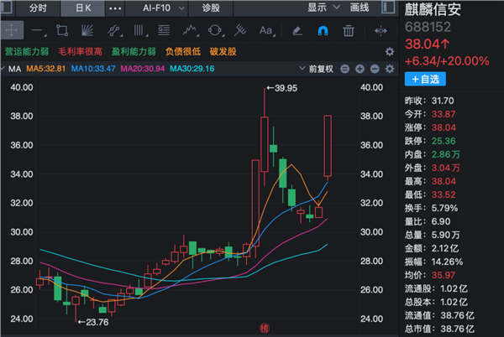Click the current price 38.04
The image size is (504, 337).
coord(428,44)
